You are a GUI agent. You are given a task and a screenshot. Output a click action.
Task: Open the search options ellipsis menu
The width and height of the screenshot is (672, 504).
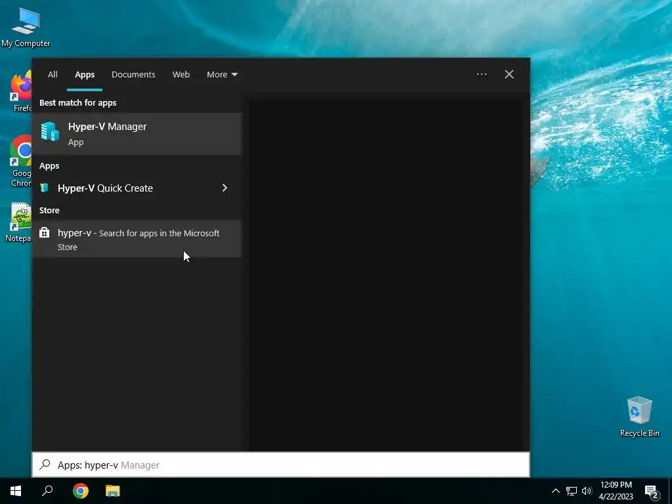coord(481,74)
